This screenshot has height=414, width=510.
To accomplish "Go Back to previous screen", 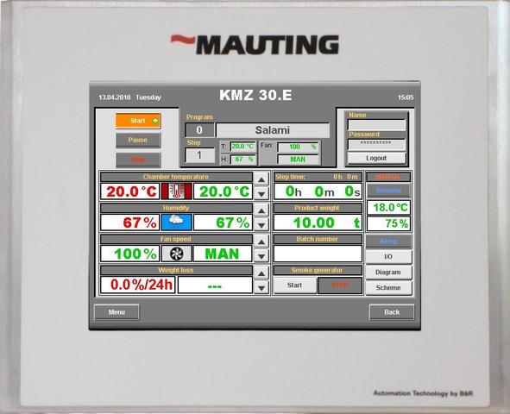I will [392, 312].
